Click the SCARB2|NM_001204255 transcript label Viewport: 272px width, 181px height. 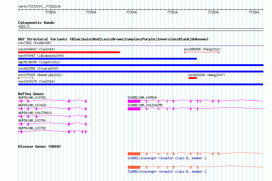145,105
